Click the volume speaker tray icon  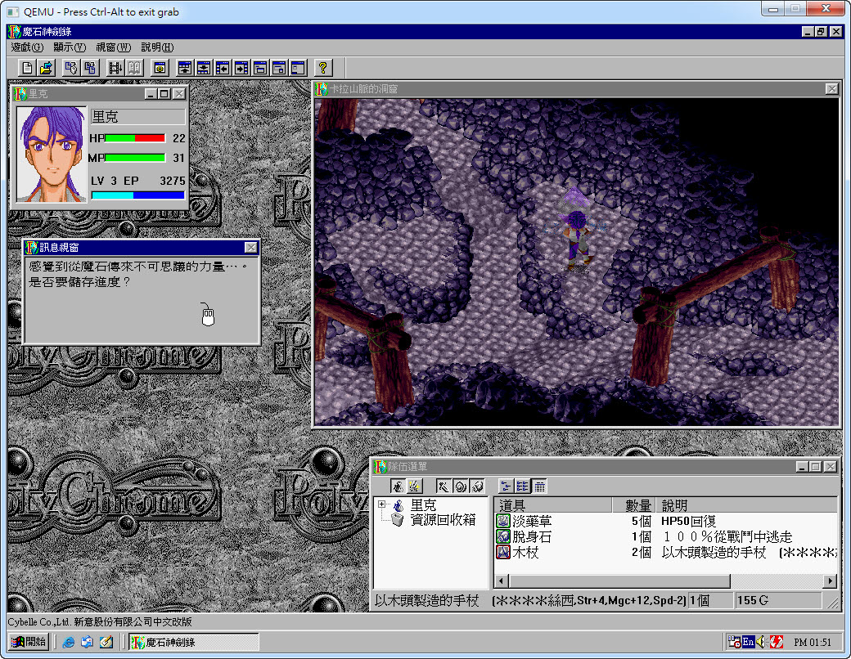coord(761,642)
